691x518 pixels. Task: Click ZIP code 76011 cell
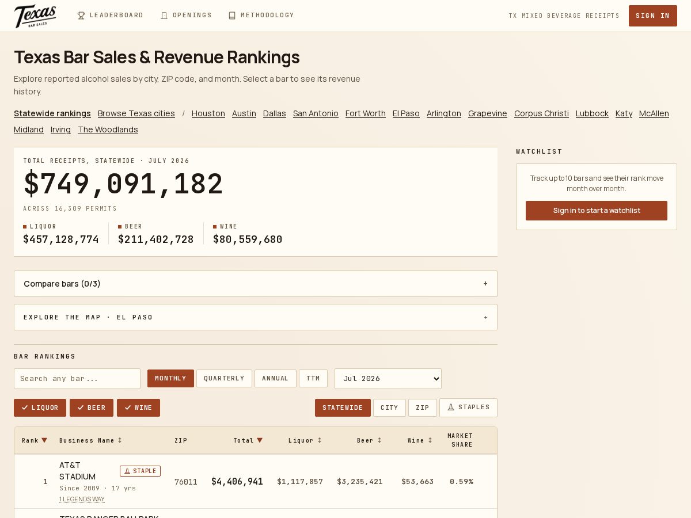coord(186,482)
